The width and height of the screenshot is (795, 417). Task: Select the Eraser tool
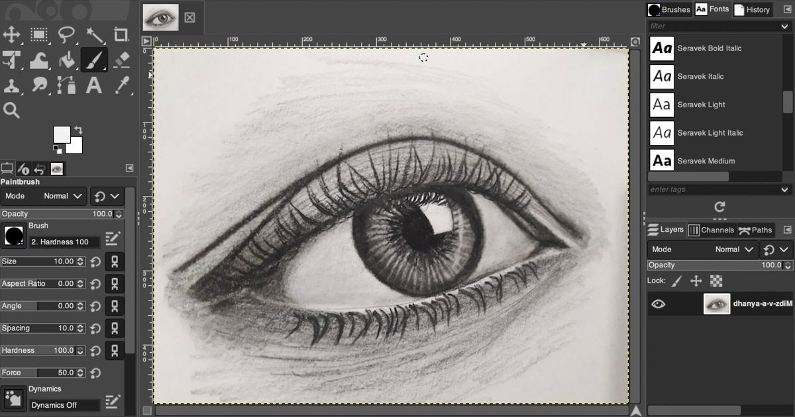(x=121, y=60)
